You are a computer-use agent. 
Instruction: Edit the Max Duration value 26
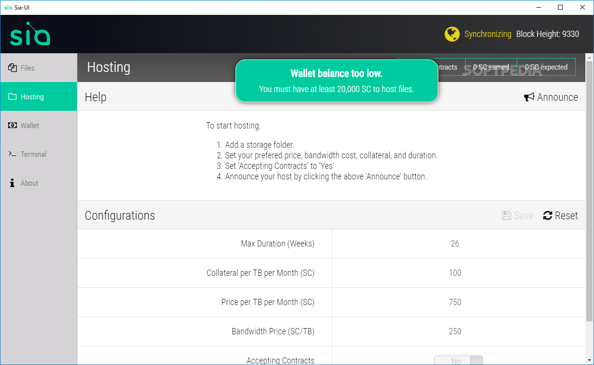455,244
